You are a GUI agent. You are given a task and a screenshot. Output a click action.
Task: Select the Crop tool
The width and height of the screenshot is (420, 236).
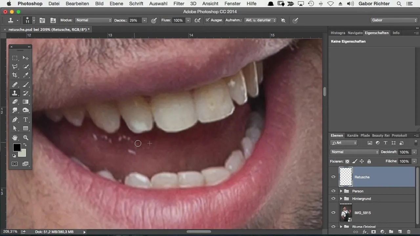point(15,75)
